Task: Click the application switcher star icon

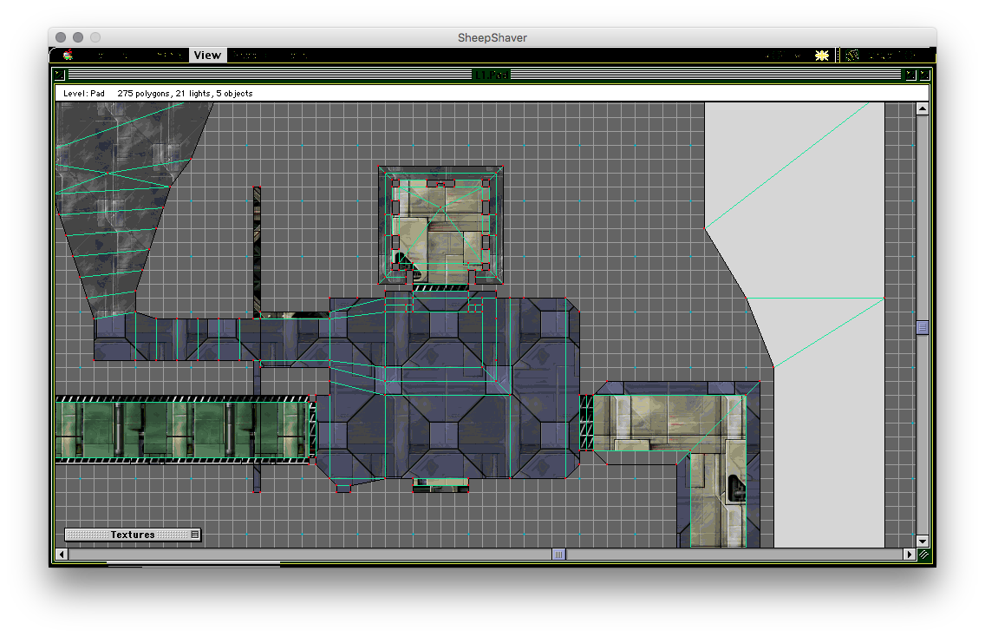Action: (x=822, y=56)
